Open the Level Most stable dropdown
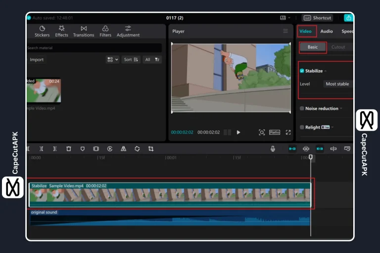This screenshot has height=253, width=380. (x=338, y=84)
